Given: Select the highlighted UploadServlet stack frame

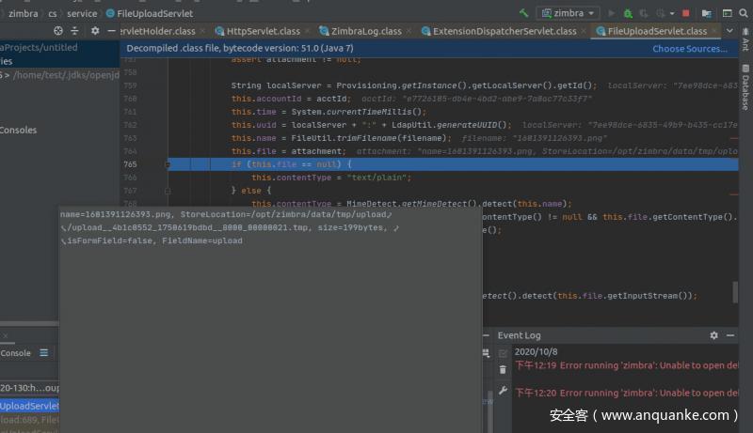Looking at the screenshot, I should tap(29, 406).
